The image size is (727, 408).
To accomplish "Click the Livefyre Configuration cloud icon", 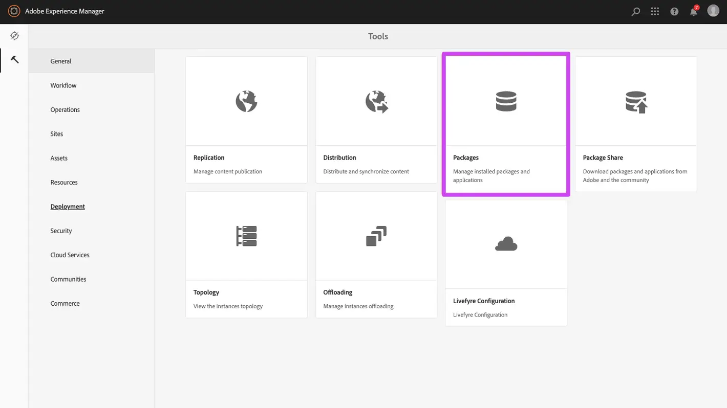I will 506,244.
